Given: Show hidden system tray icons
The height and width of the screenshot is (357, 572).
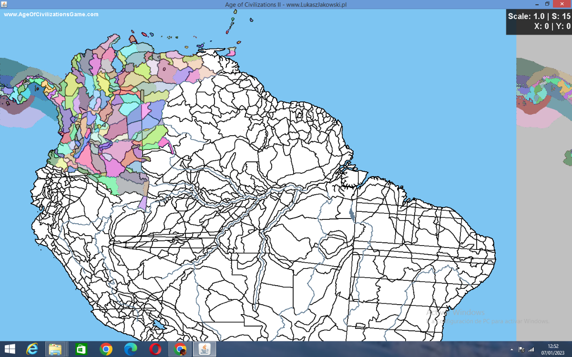Looking at the screenshot, I should pyautogui.click(x=512, y=350).
